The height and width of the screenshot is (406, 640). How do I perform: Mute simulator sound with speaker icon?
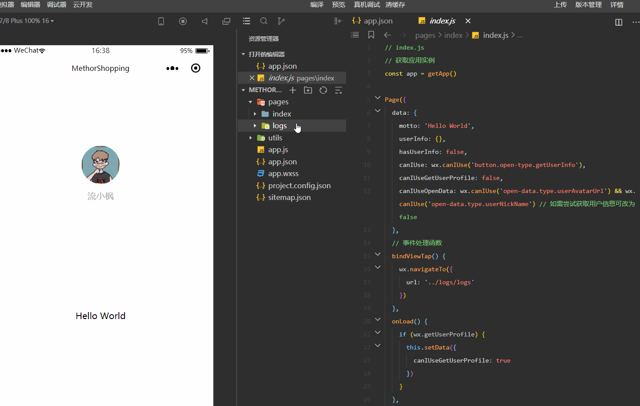pos(205,21)
